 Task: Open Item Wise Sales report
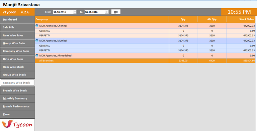(17, 35)
